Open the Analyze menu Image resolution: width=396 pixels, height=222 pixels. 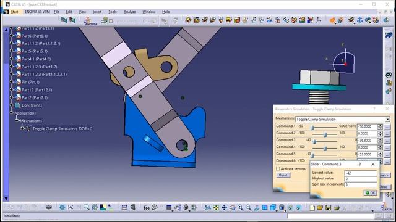pos(129,12)
